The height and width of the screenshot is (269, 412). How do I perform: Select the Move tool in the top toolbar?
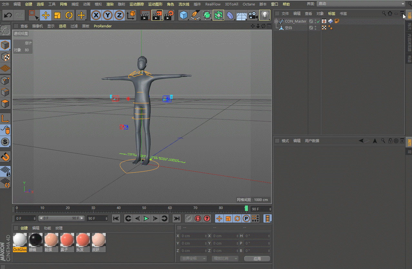(46, 15)
